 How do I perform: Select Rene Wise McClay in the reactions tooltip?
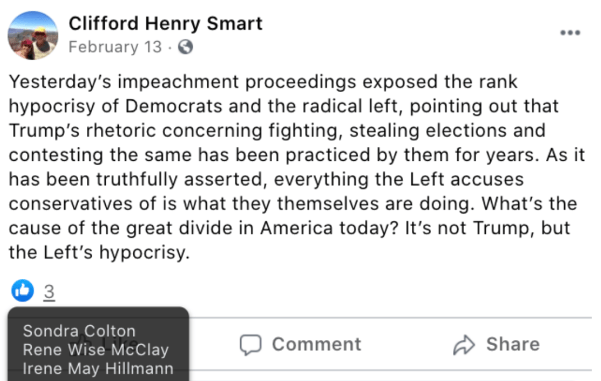click(96, 350)
